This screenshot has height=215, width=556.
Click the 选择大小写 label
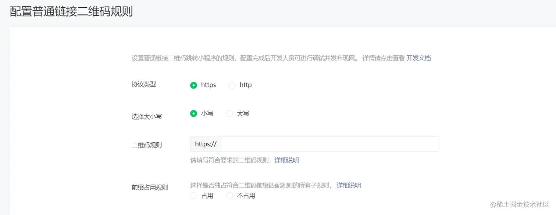147,117
